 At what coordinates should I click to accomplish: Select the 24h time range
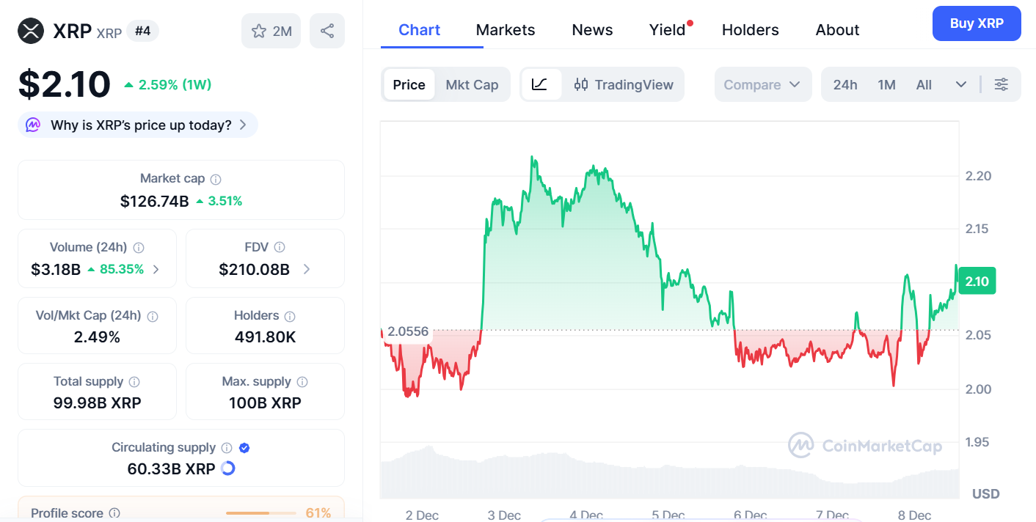[845, 84]
